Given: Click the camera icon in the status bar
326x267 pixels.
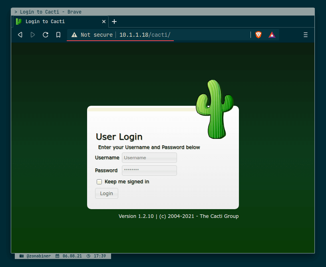Looking at the screenshot, I should point(21,256).
